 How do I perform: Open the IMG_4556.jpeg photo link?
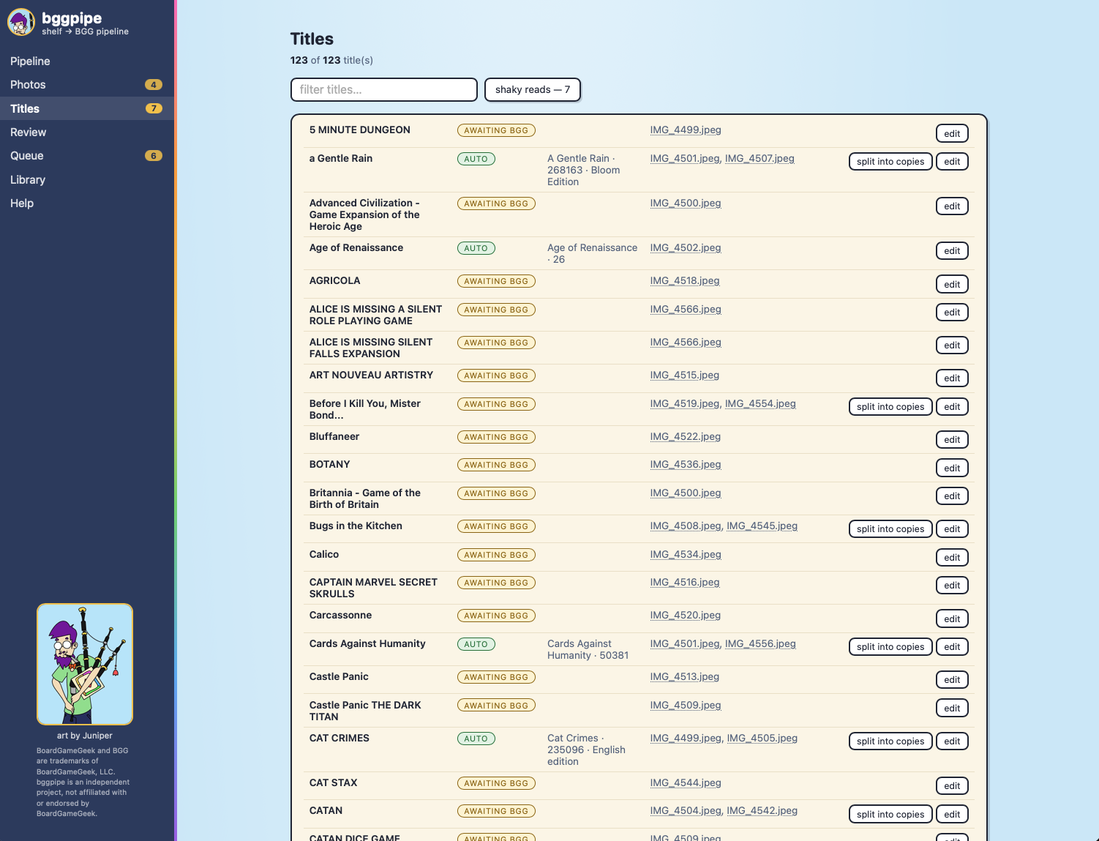pyautogui.click(x=760, y=643)
